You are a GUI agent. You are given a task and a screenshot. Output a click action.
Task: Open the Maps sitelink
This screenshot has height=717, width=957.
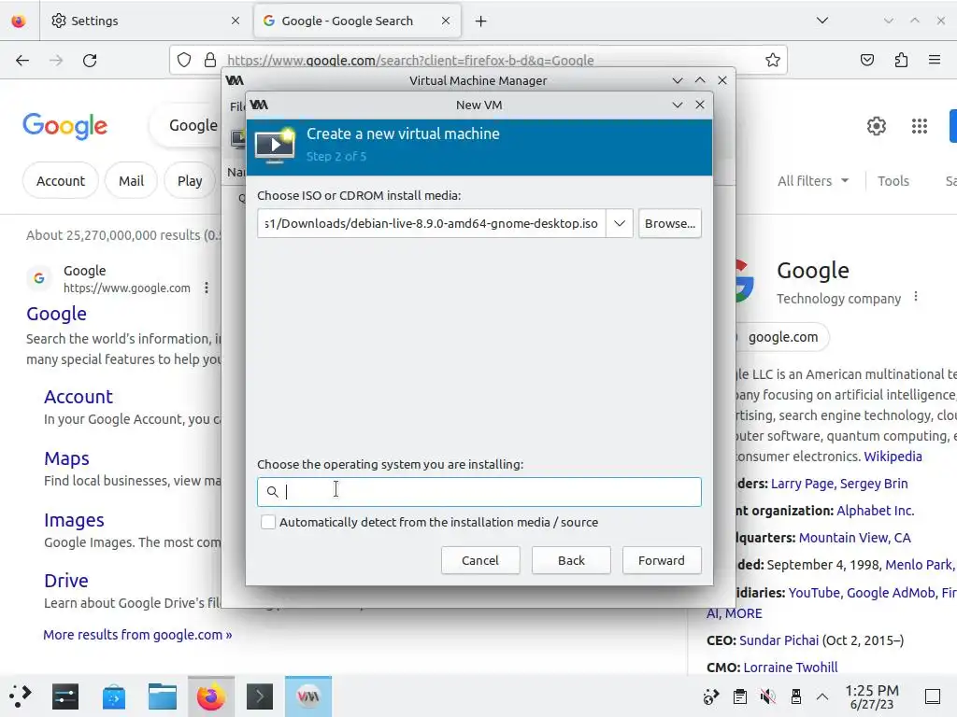[x=66, y=458]
